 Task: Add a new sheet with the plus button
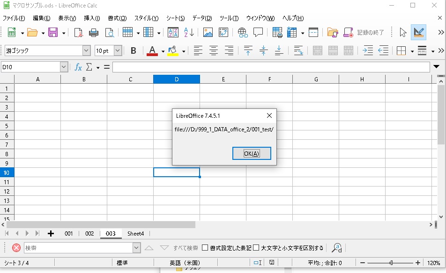tap(51, 234)
